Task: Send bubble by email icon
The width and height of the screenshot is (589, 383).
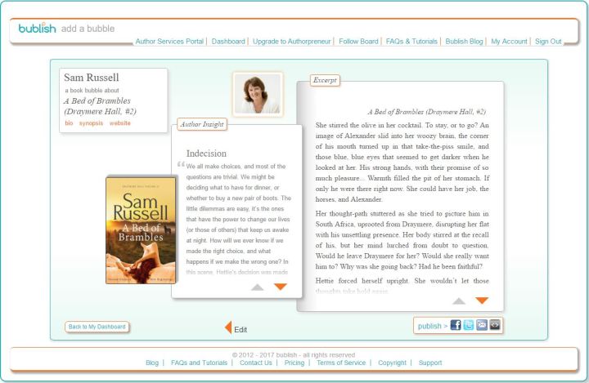Action: click(482, 325)
